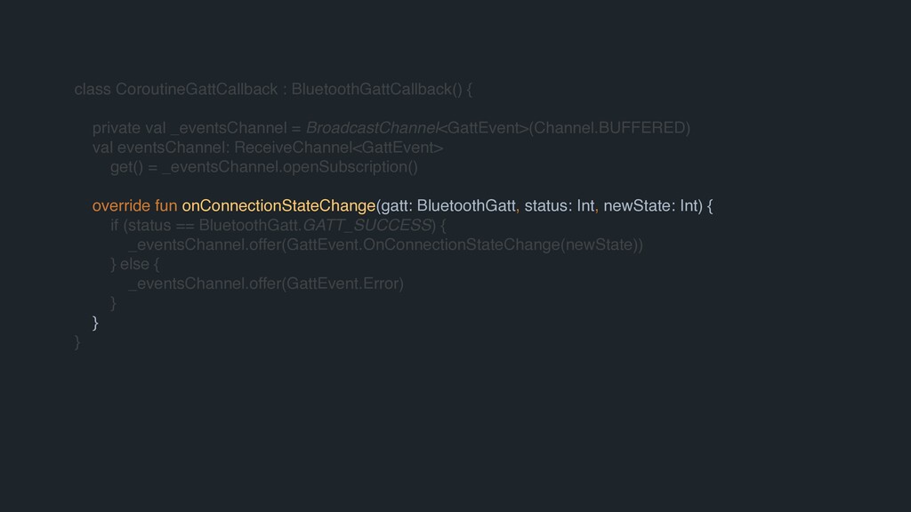Click the highlighted override keyword
This screenshot has height=512, width=911.
click(121, 206)
